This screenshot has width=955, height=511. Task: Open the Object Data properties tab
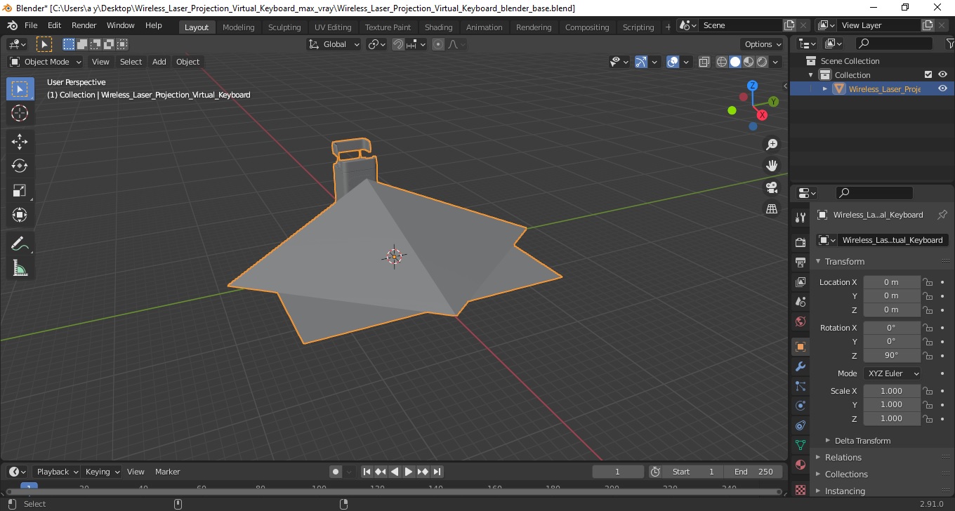(x=800, y=445)
